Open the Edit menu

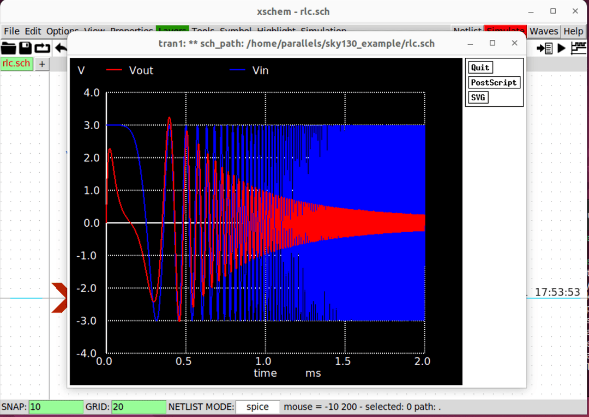click(x=33, y=31)
